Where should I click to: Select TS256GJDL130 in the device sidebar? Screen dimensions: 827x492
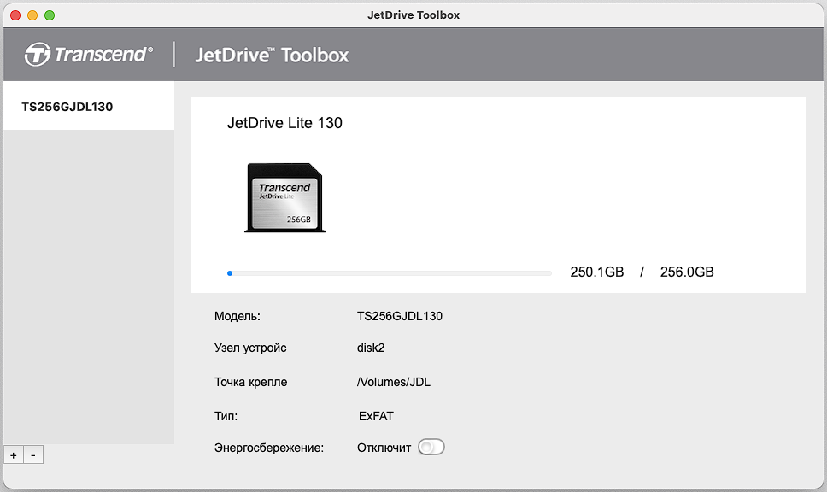click(89, 106)
